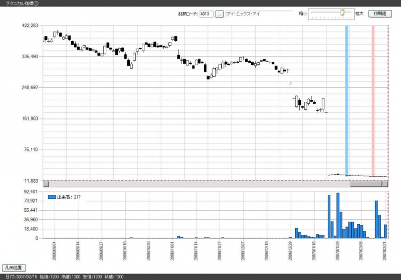Click the tallest volume bar near 2007/01/29
The image size is (401, 280).
338,215
